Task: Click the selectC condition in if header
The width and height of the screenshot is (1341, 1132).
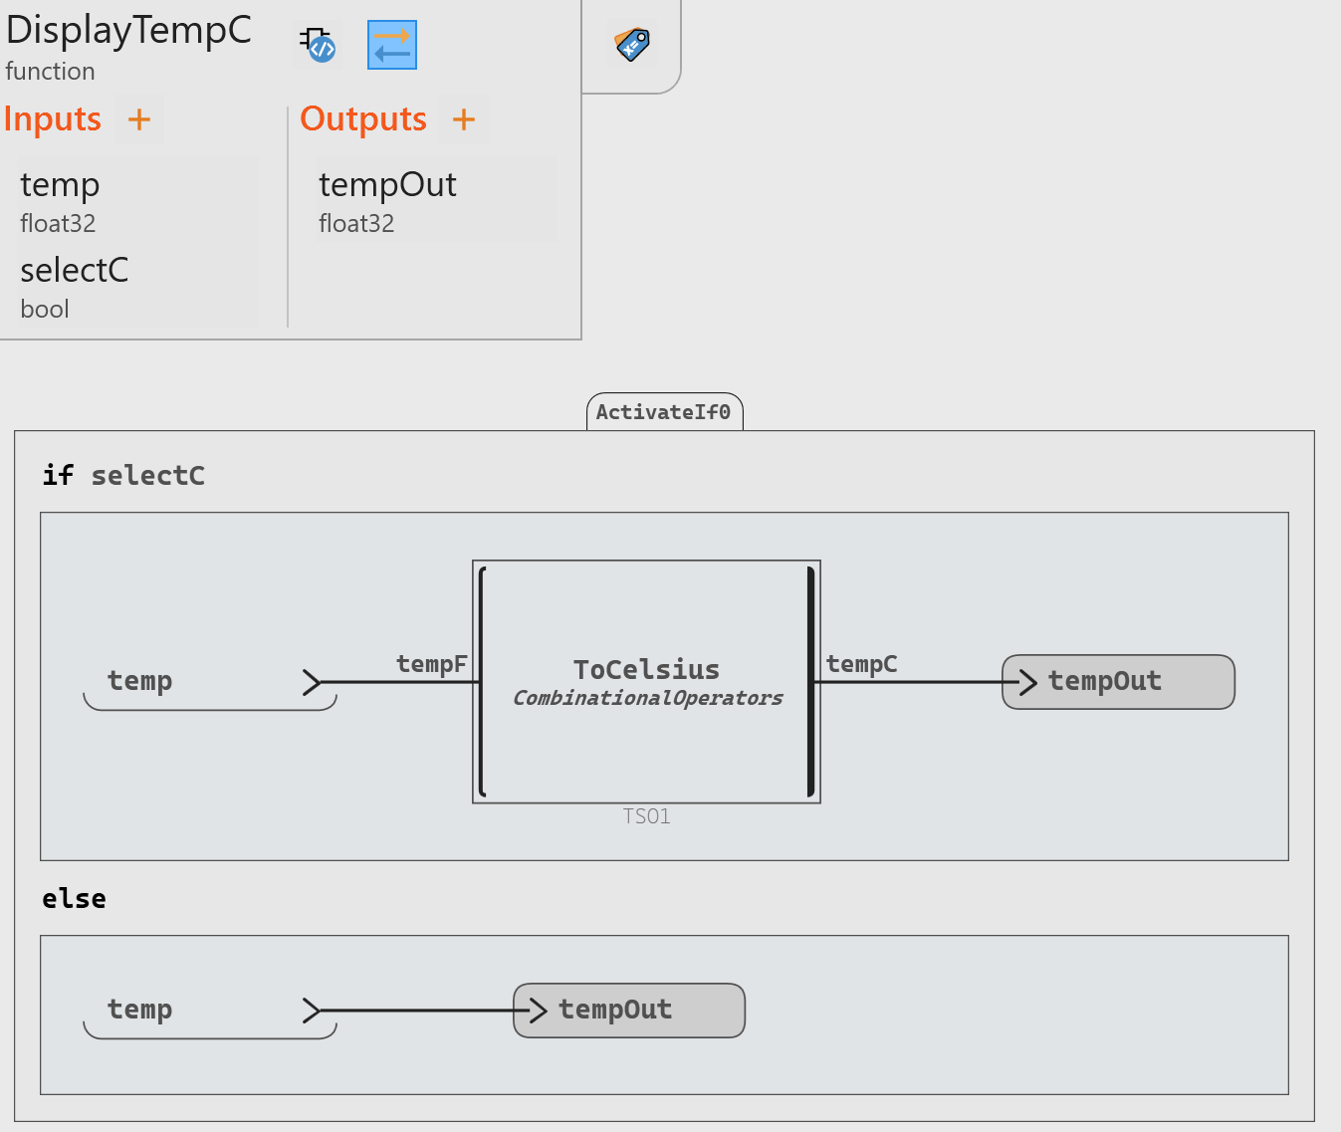Action: tap(148, 476)
